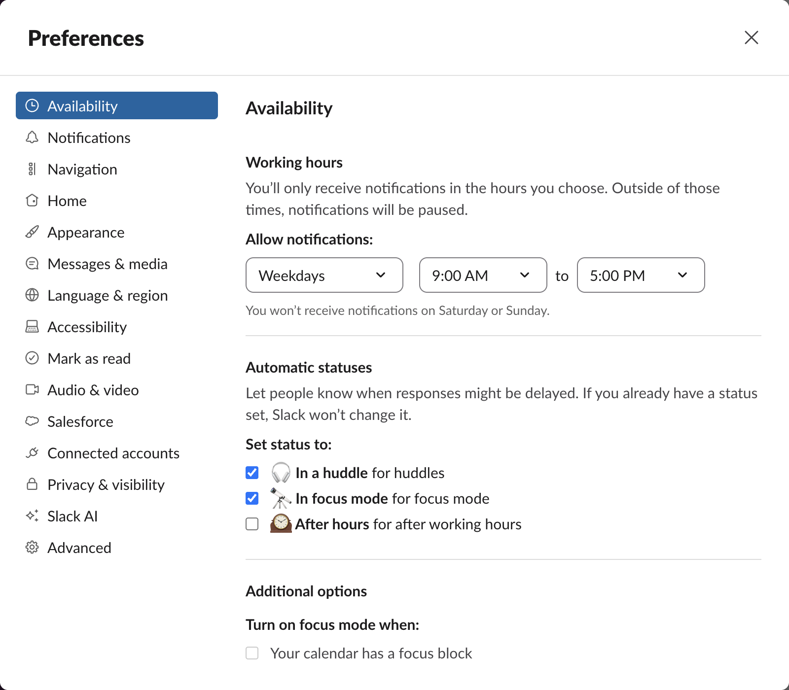789x690 pixels.
Task: Click 'After hours for after working hours' label
Action: (408, 524)
